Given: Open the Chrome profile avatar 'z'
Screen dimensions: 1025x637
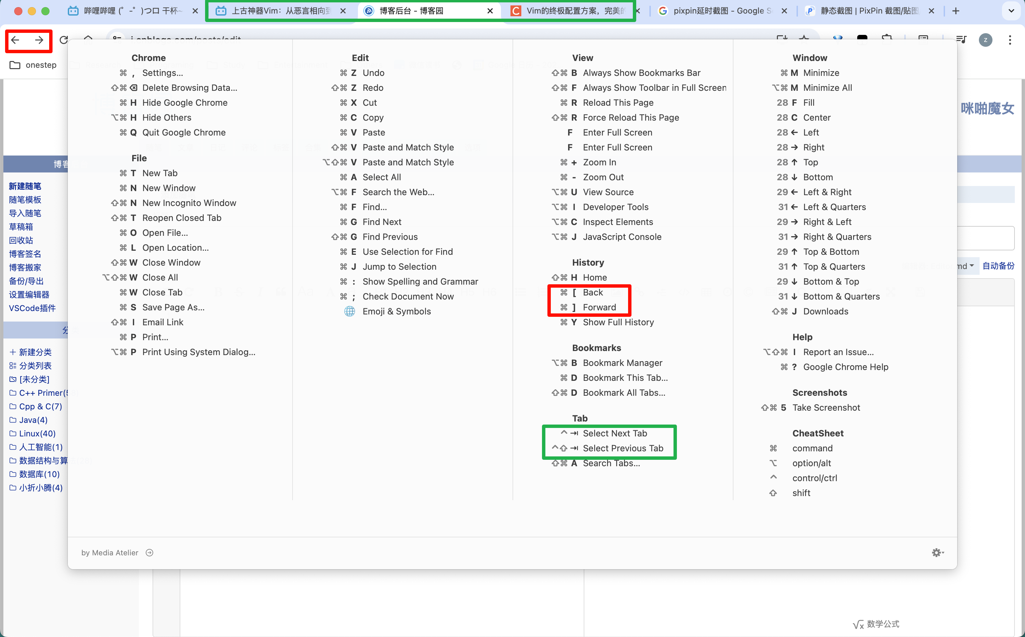Looking at the screenshot, I should [x=985, y=40].
